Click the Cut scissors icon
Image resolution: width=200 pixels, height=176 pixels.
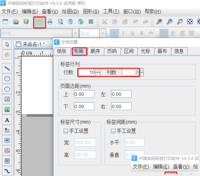(104, 22)
